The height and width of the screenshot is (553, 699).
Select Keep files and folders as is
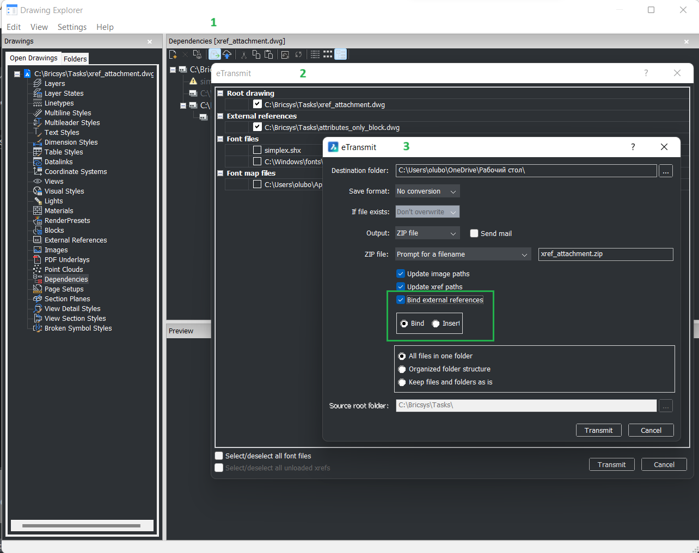[x=402, y=382]
